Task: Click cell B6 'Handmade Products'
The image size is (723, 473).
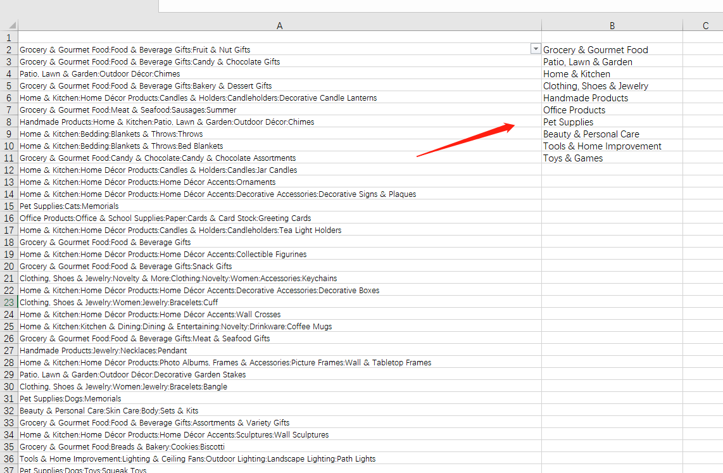Action: click(612, 98)
